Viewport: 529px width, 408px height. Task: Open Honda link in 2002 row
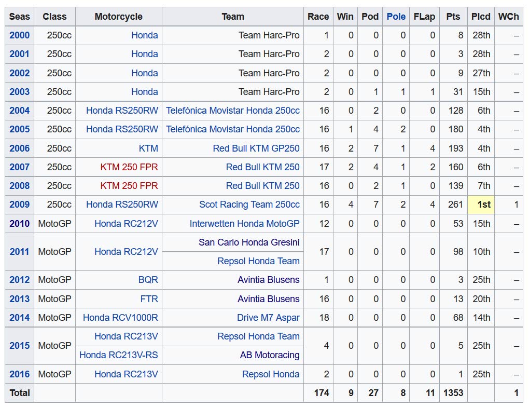coord(144,73)
